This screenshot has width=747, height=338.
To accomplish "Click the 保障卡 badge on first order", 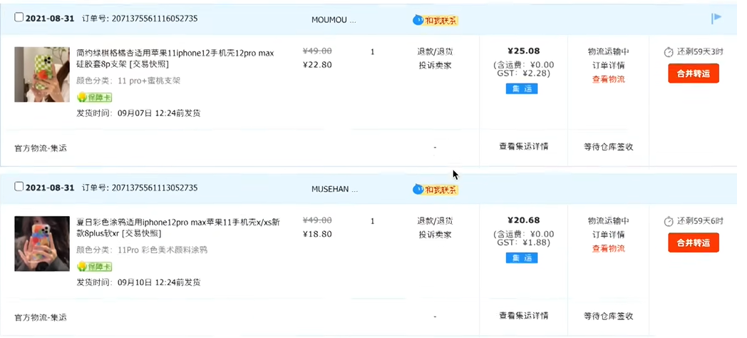I will [x=94, y=97].
